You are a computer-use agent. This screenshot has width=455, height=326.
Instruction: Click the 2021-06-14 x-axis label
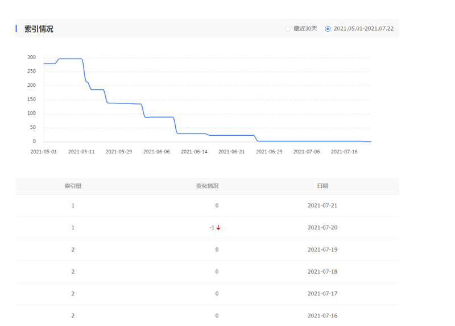coord(194,152)
